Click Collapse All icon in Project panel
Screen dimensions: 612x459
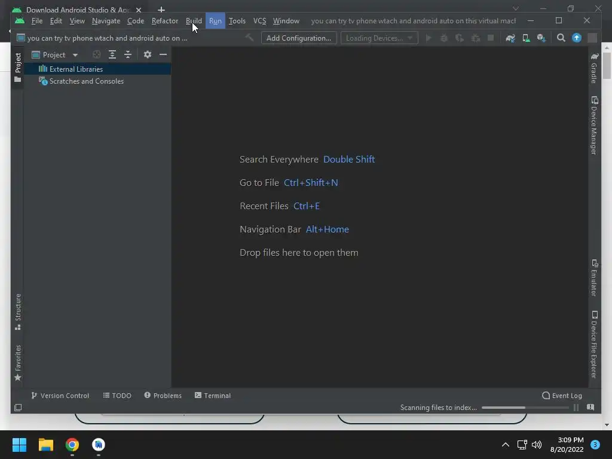[128, 54]
